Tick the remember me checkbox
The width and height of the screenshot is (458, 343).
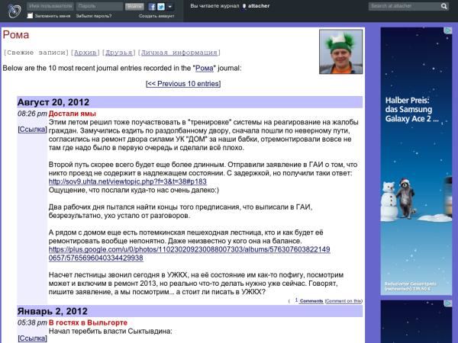(x=30, y=16)
